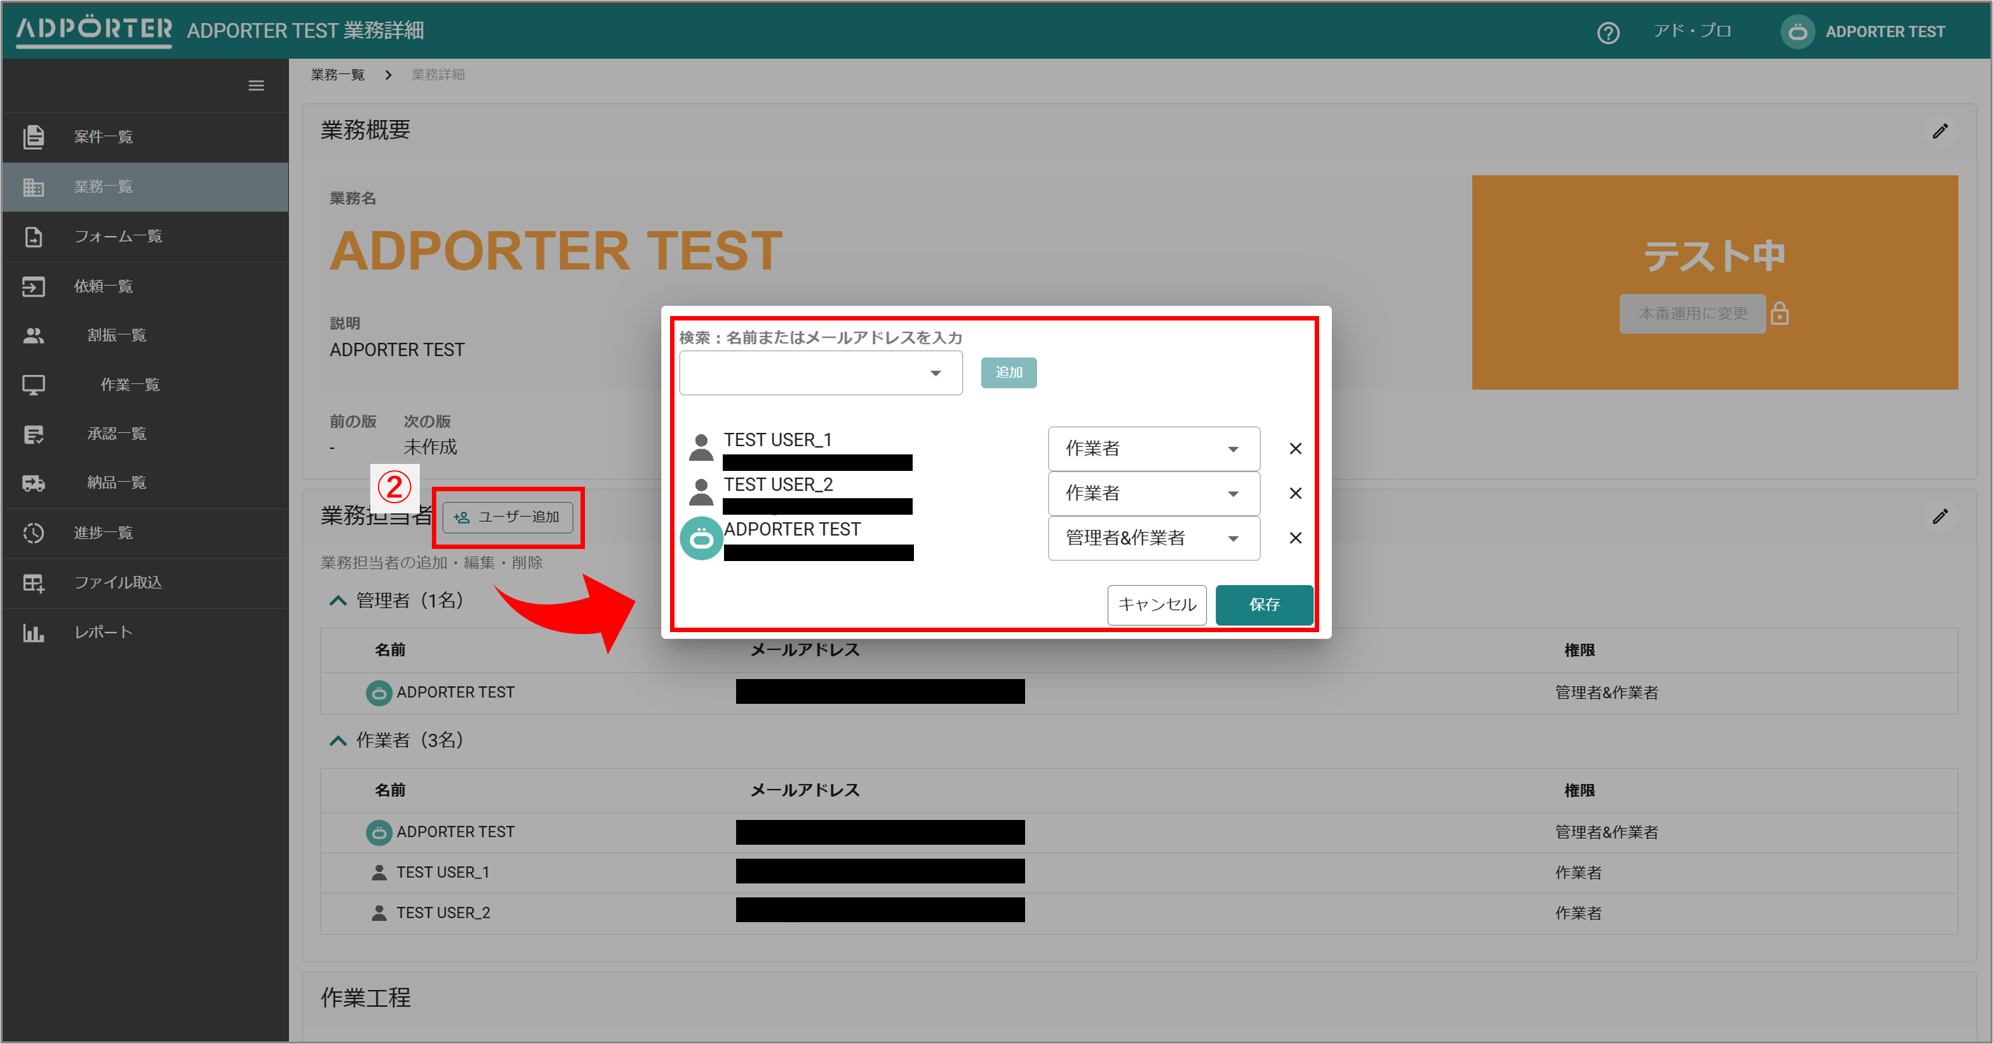
Task: Remove TEST USER_1 with X icon
Action: click(x=1295, y=449)
